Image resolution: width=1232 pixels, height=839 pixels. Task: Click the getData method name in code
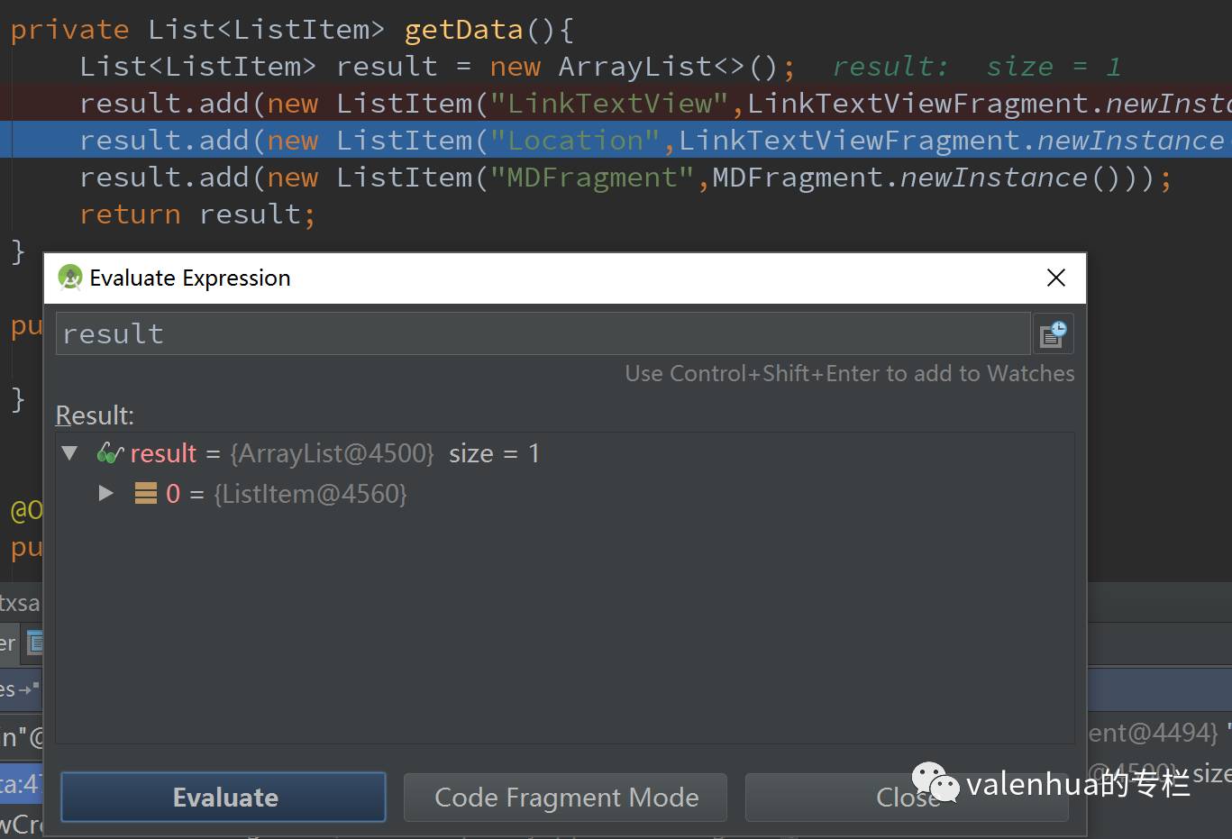click(x=463, y=30)
